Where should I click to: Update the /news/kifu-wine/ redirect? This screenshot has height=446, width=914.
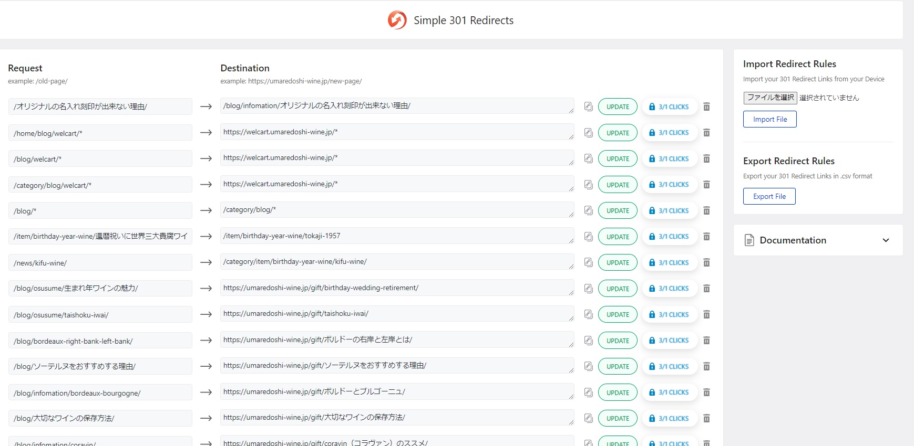tap(618, 262)
